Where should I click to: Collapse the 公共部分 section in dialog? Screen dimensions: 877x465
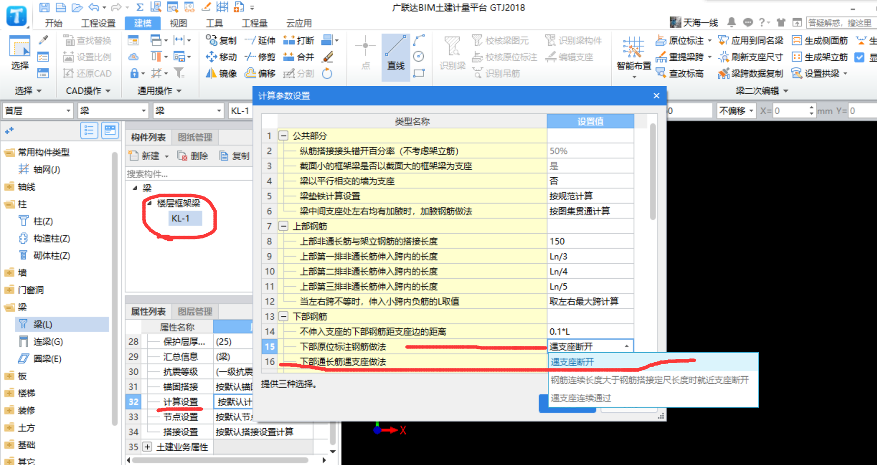point(284,136)
